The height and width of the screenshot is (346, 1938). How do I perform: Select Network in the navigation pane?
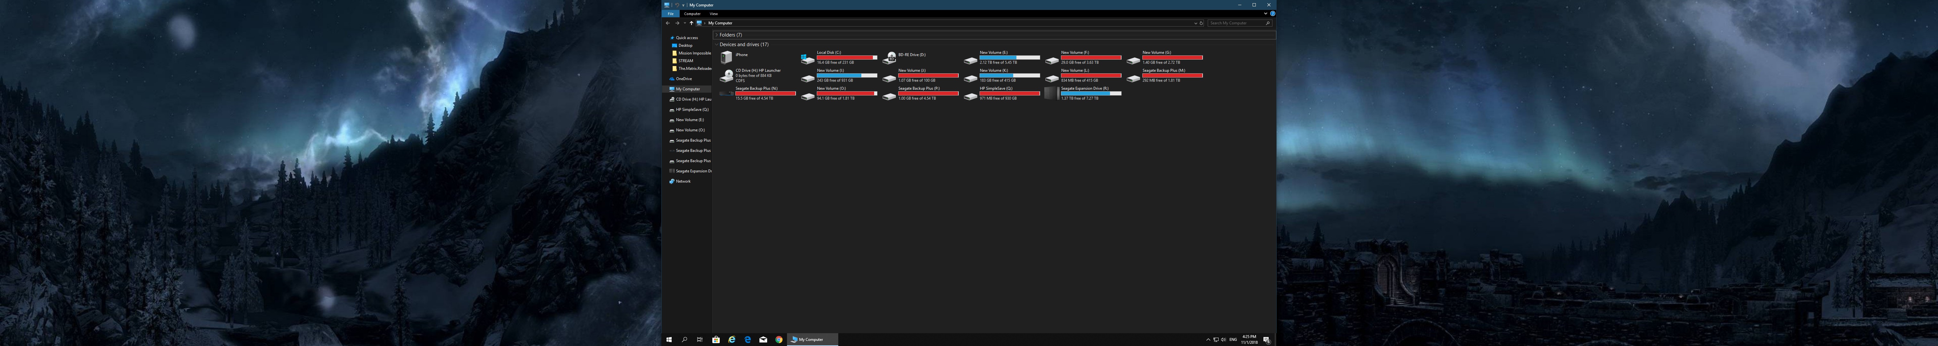682,181
